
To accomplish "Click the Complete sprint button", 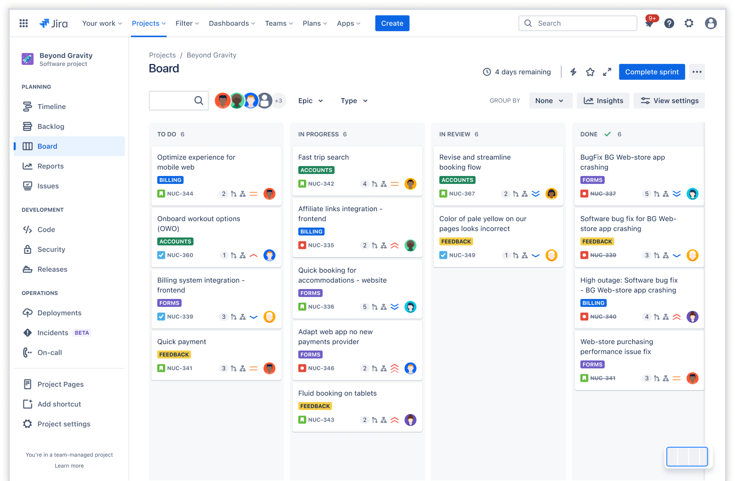I will pyautogui.click(x=652, y=72).
